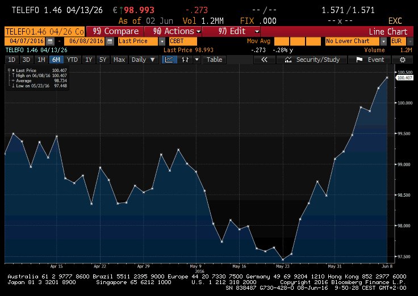
Task: Open the Edit menu
Action: point(231,31)
